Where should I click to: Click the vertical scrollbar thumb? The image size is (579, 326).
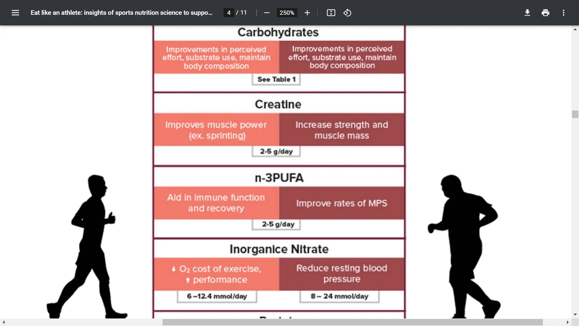tap(575, 114)
